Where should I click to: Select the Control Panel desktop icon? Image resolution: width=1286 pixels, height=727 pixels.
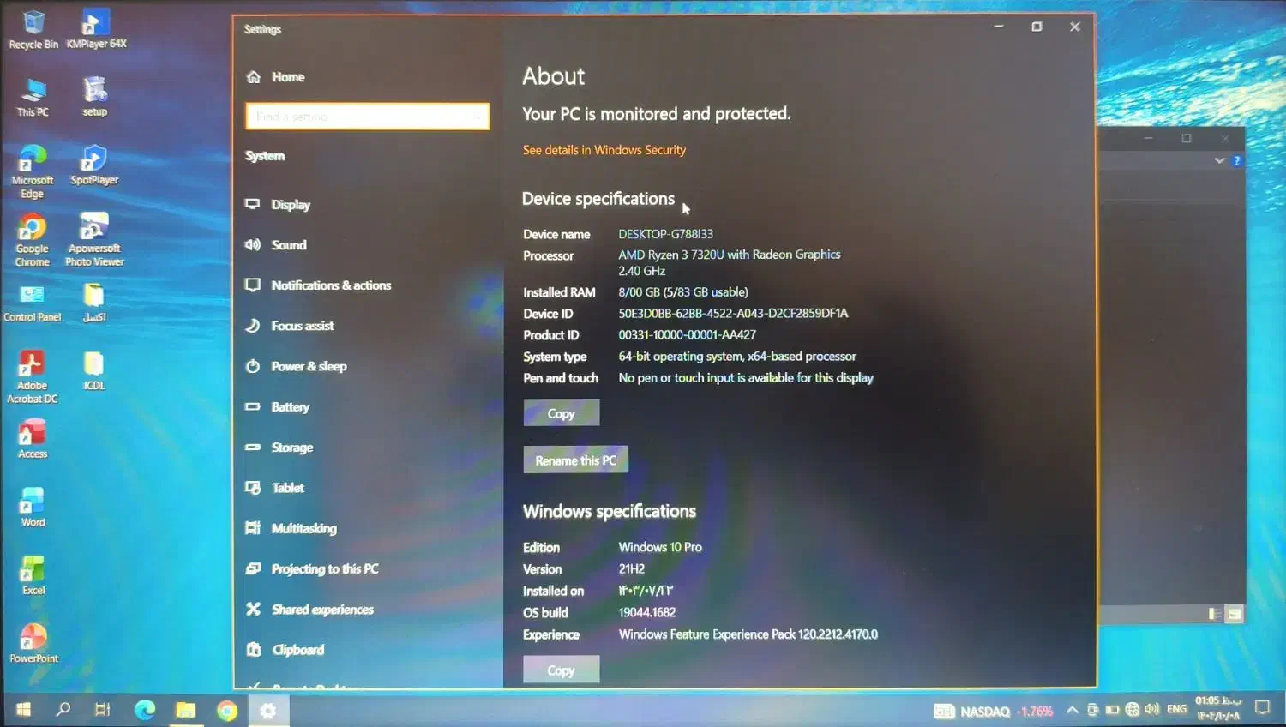[x=33, y=303]
